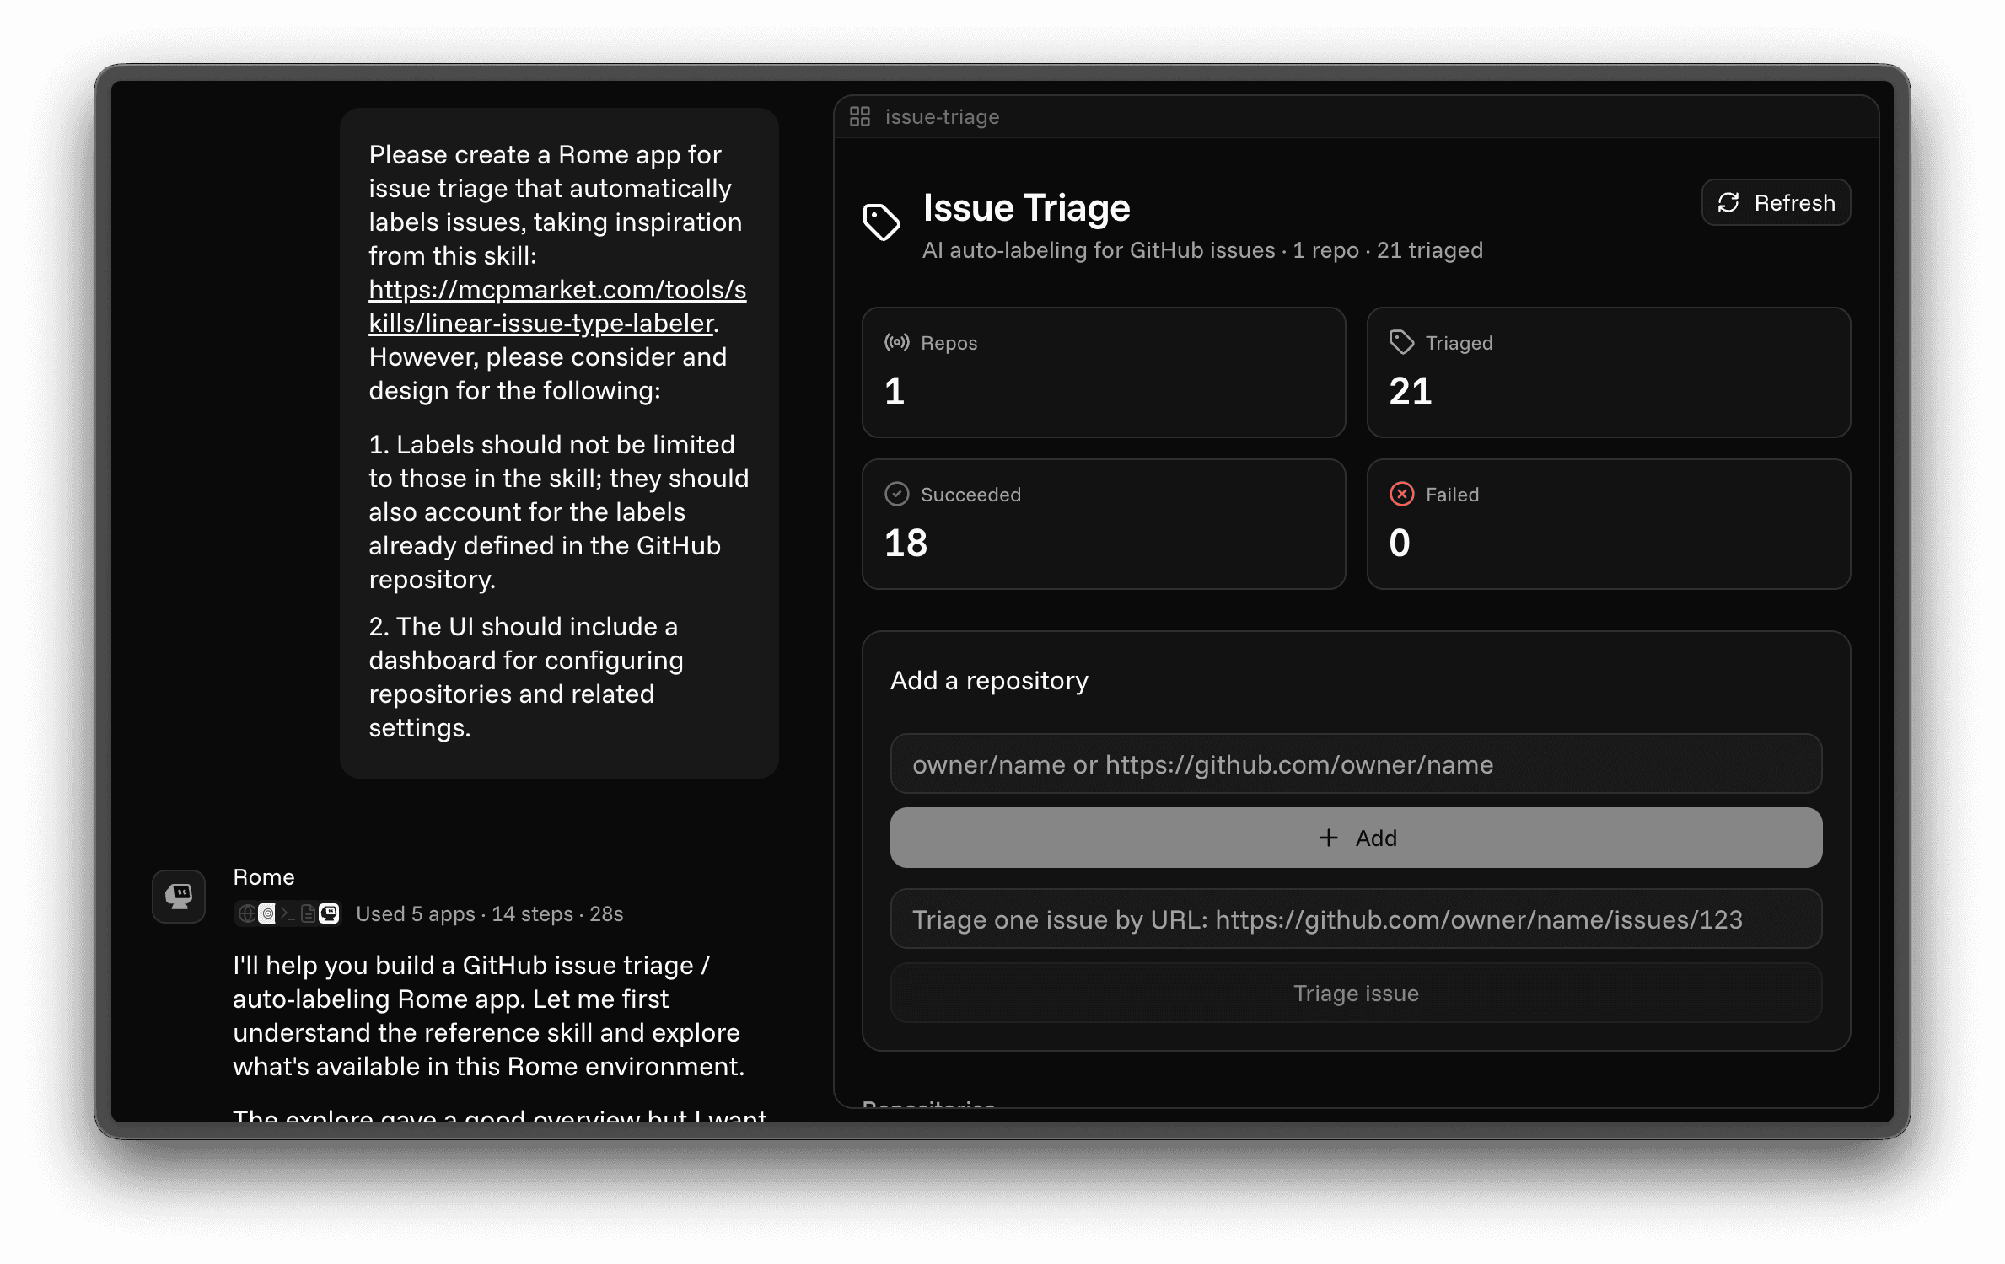Click the red X icon in Failed card
This screenshot has width=2005, height=1264.
click(x=1401, y=494)
